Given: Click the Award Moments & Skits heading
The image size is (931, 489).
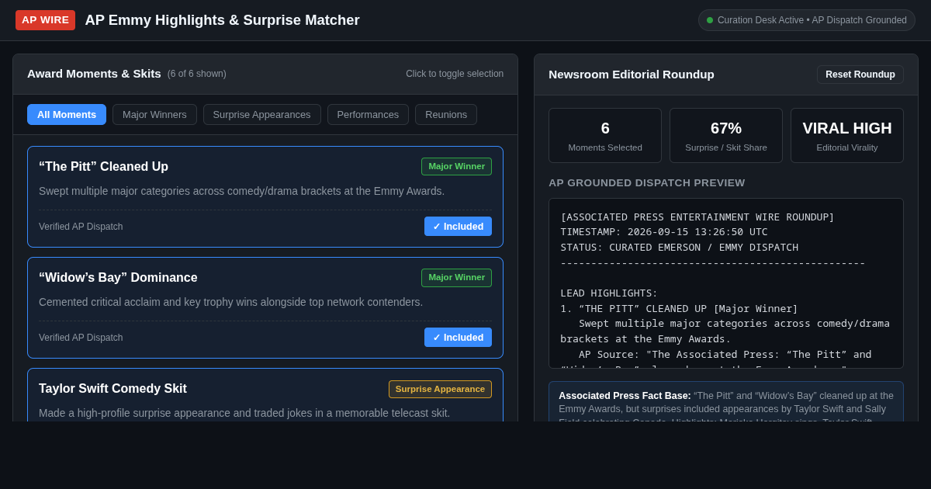Looking at the screenshot, I should 94,74.
